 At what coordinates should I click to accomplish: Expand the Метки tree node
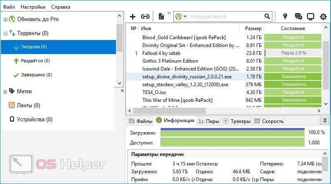(x=5, y=91)
